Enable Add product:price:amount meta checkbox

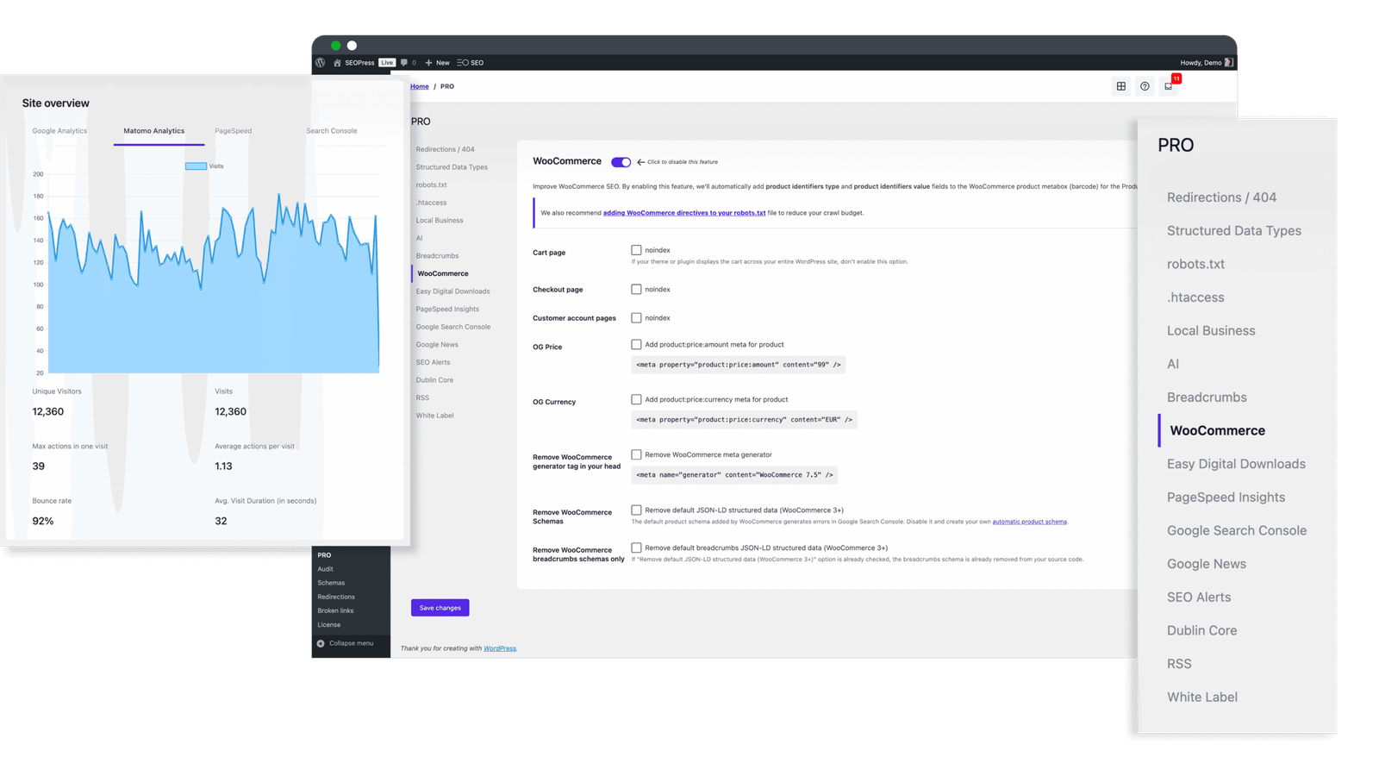(636, 345)
